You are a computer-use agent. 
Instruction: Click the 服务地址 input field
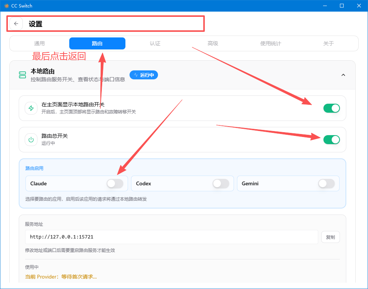pyautogui.click(x=171, y=237)
